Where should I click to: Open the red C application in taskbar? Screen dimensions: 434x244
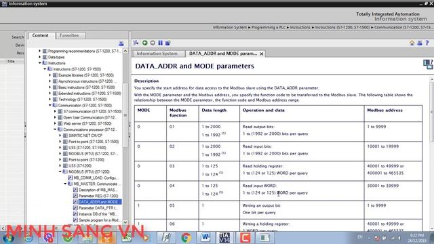point(245,238)
